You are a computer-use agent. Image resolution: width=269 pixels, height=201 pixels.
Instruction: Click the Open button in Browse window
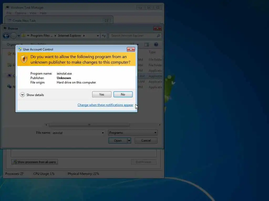(118, 141)
